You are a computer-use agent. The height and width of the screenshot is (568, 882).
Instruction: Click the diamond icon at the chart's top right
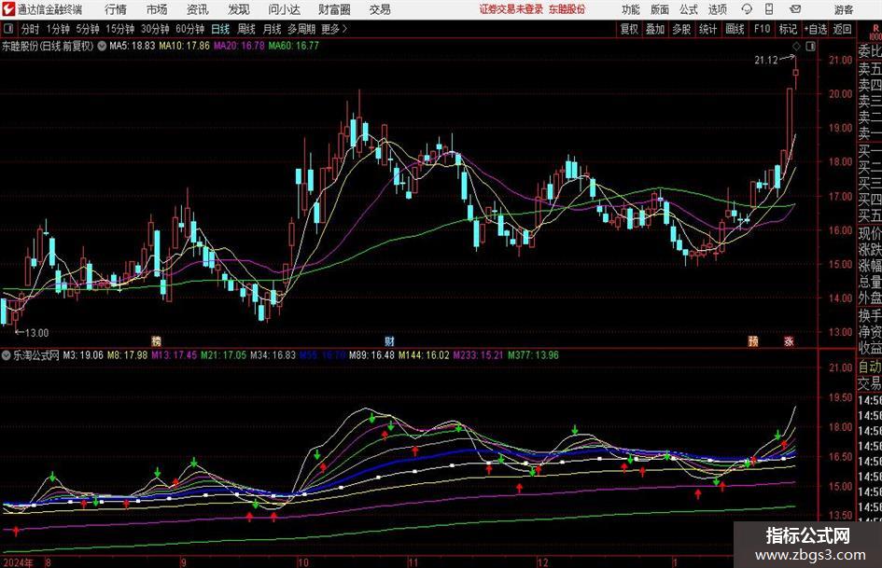(796, 47)
